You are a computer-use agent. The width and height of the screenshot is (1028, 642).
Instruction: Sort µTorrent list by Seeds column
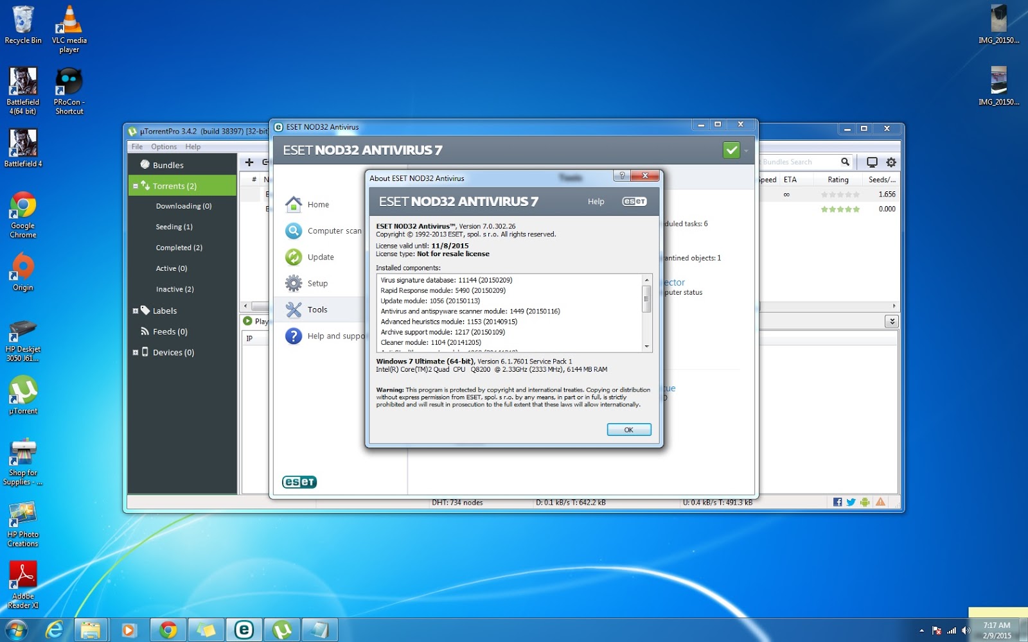(x=882, y=180)
